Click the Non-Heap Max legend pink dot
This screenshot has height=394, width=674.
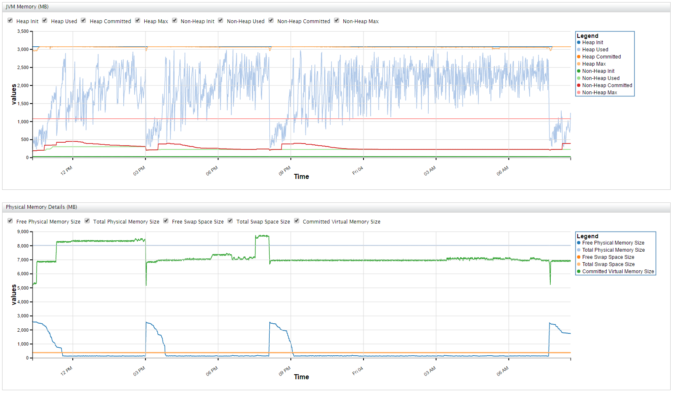tap(579, 93)
